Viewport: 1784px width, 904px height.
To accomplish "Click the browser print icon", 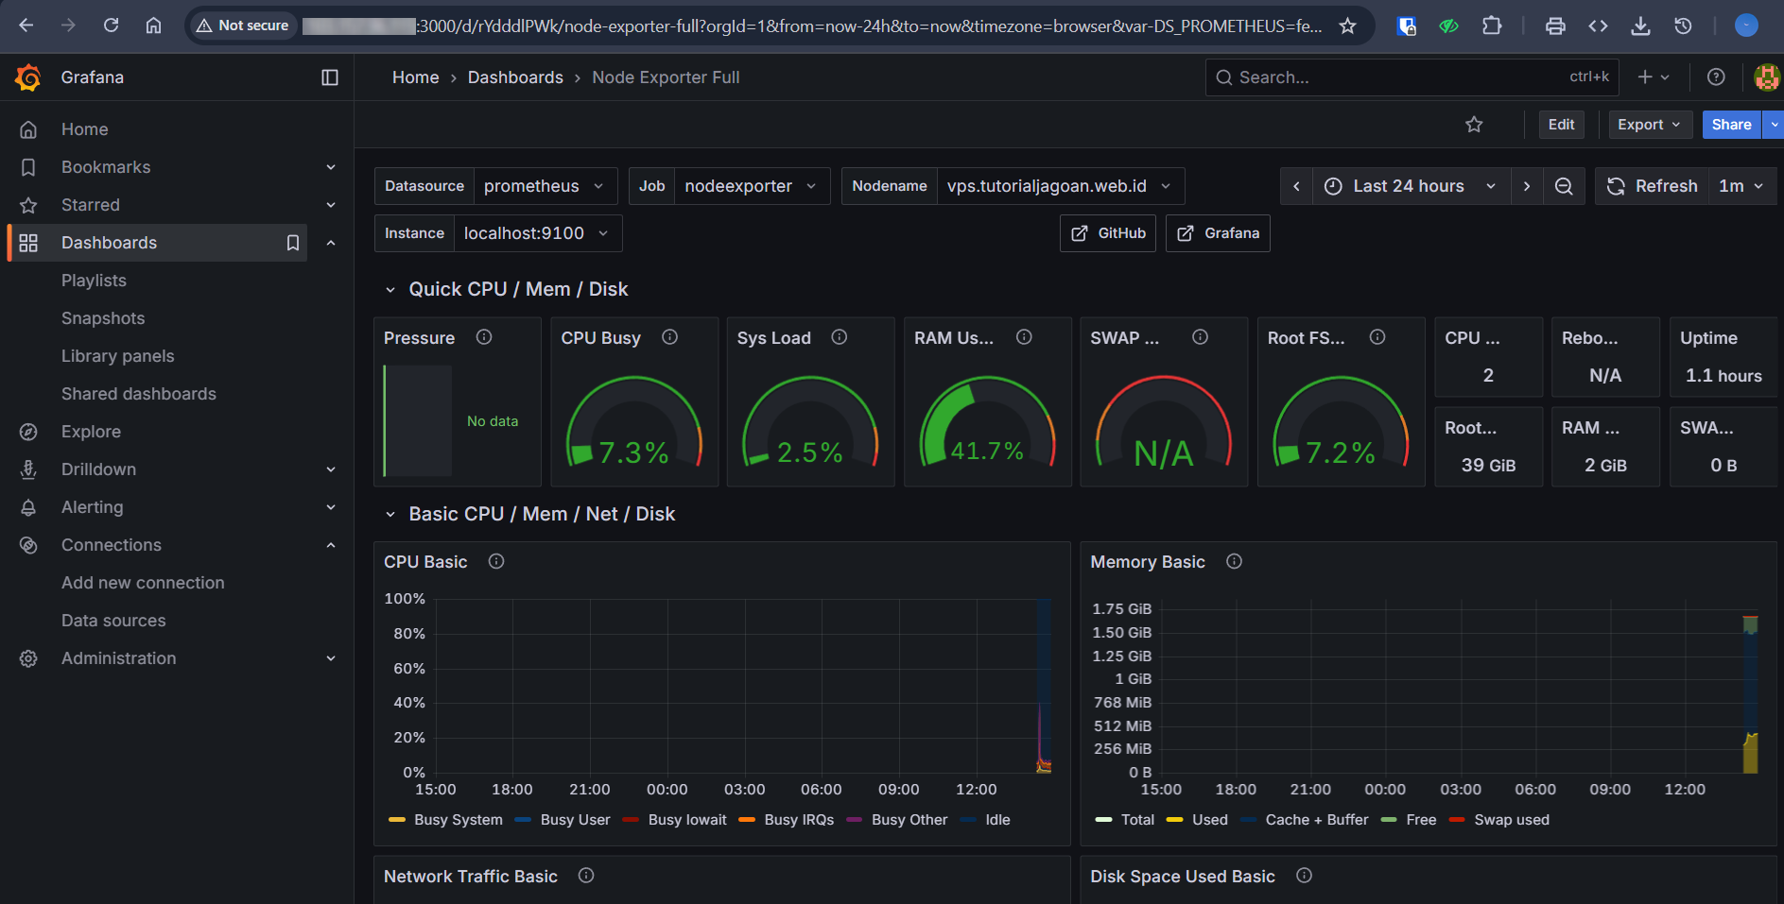I will point(1555,26).
